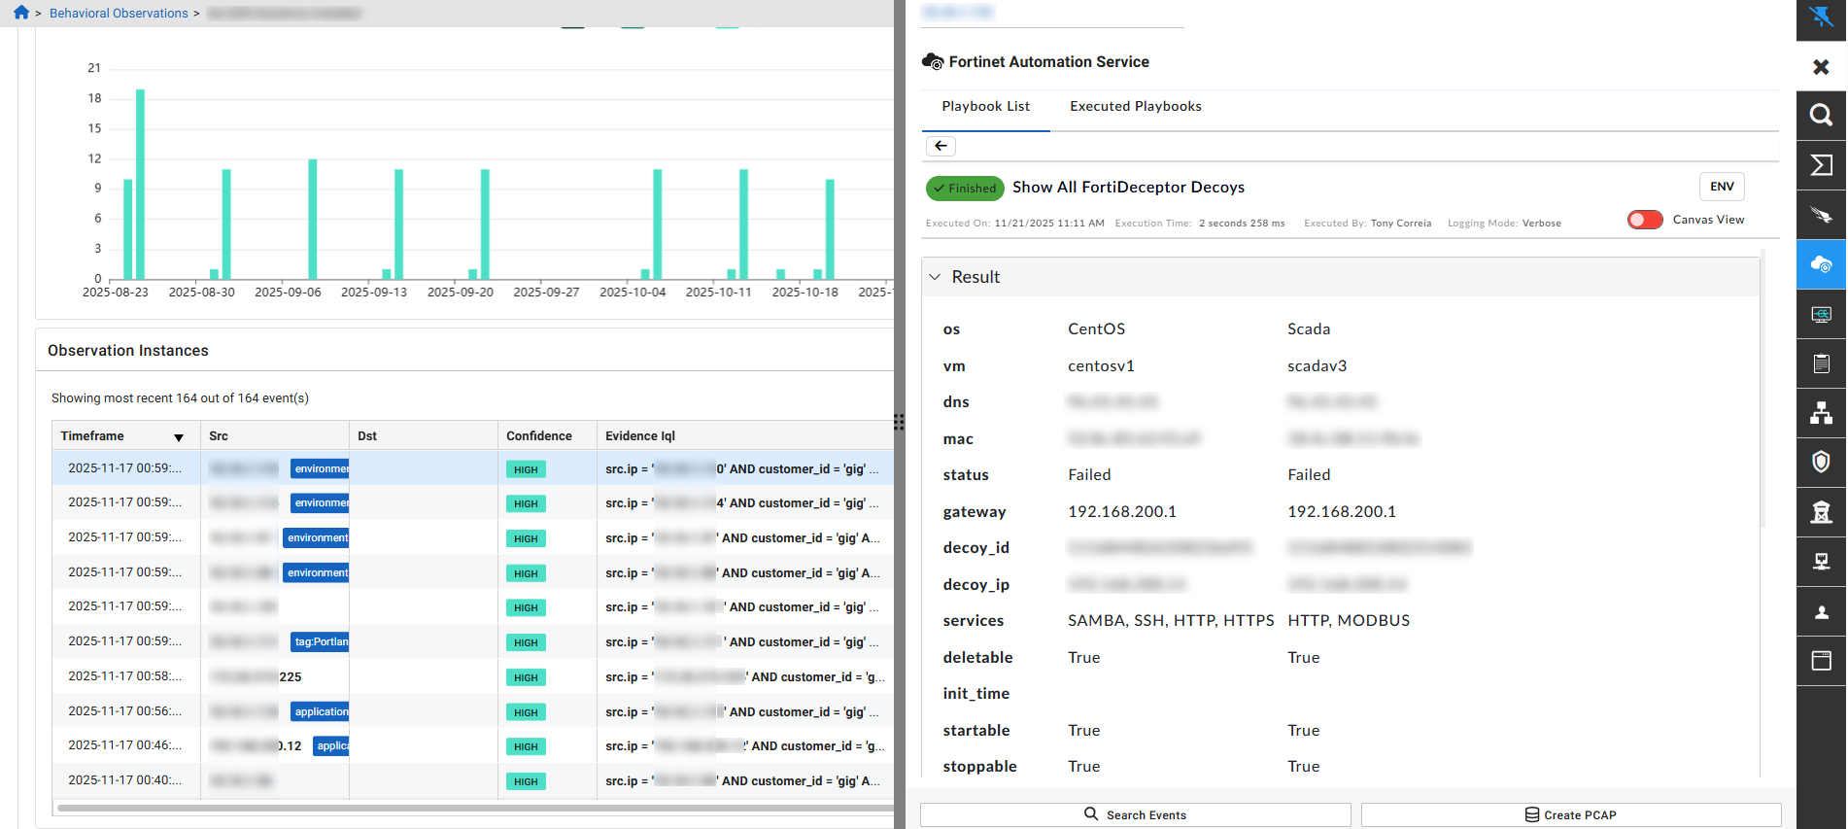Open Behavioral Observations breadcrumb link
This screenshot has height=829, width=1848.
coord(119,14)
